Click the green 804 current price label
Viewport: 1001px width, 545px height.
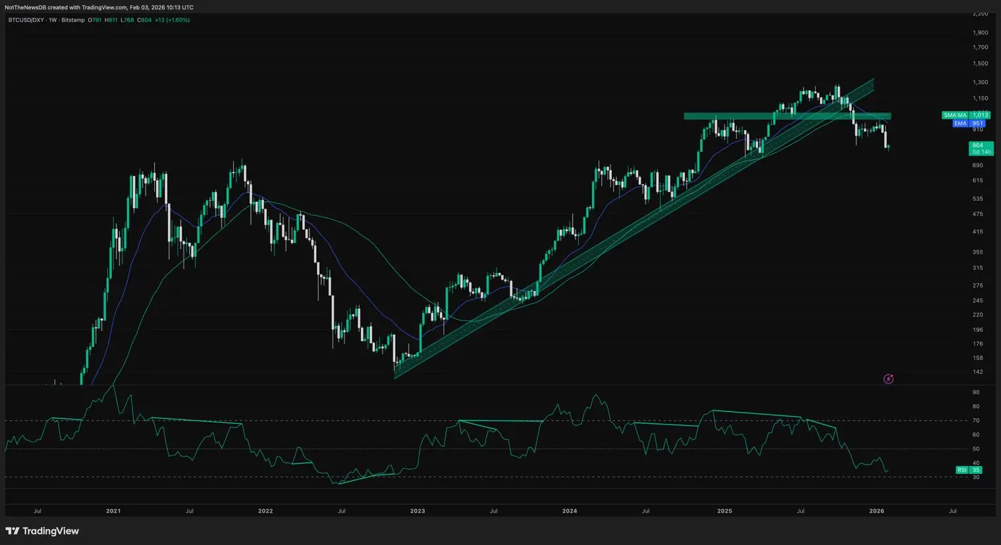point(981,149)
